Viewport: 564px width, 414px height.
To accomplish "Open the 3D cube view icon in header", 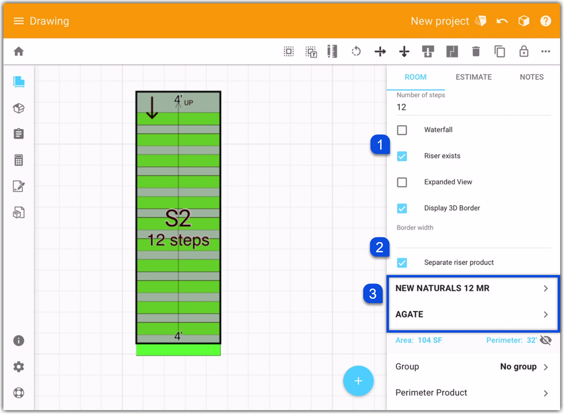I will click(524, 21).
